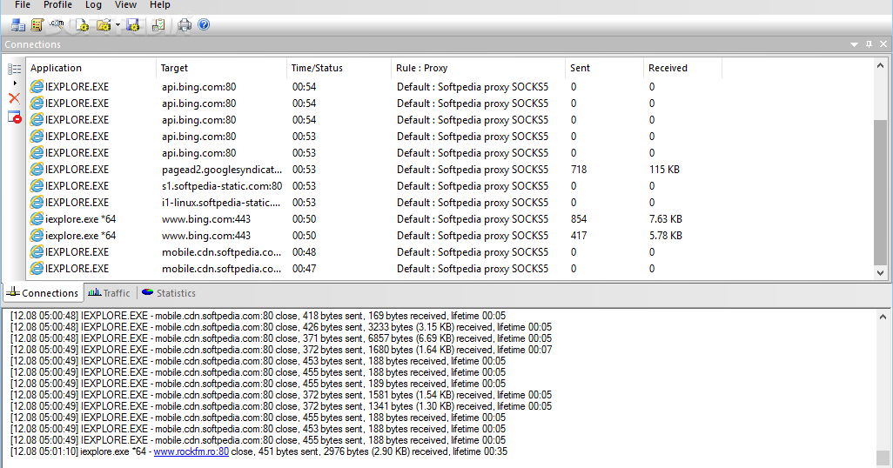Select the pagead2.googlesyndicat... connection row
893x468 pixels.
click(450, 170)
